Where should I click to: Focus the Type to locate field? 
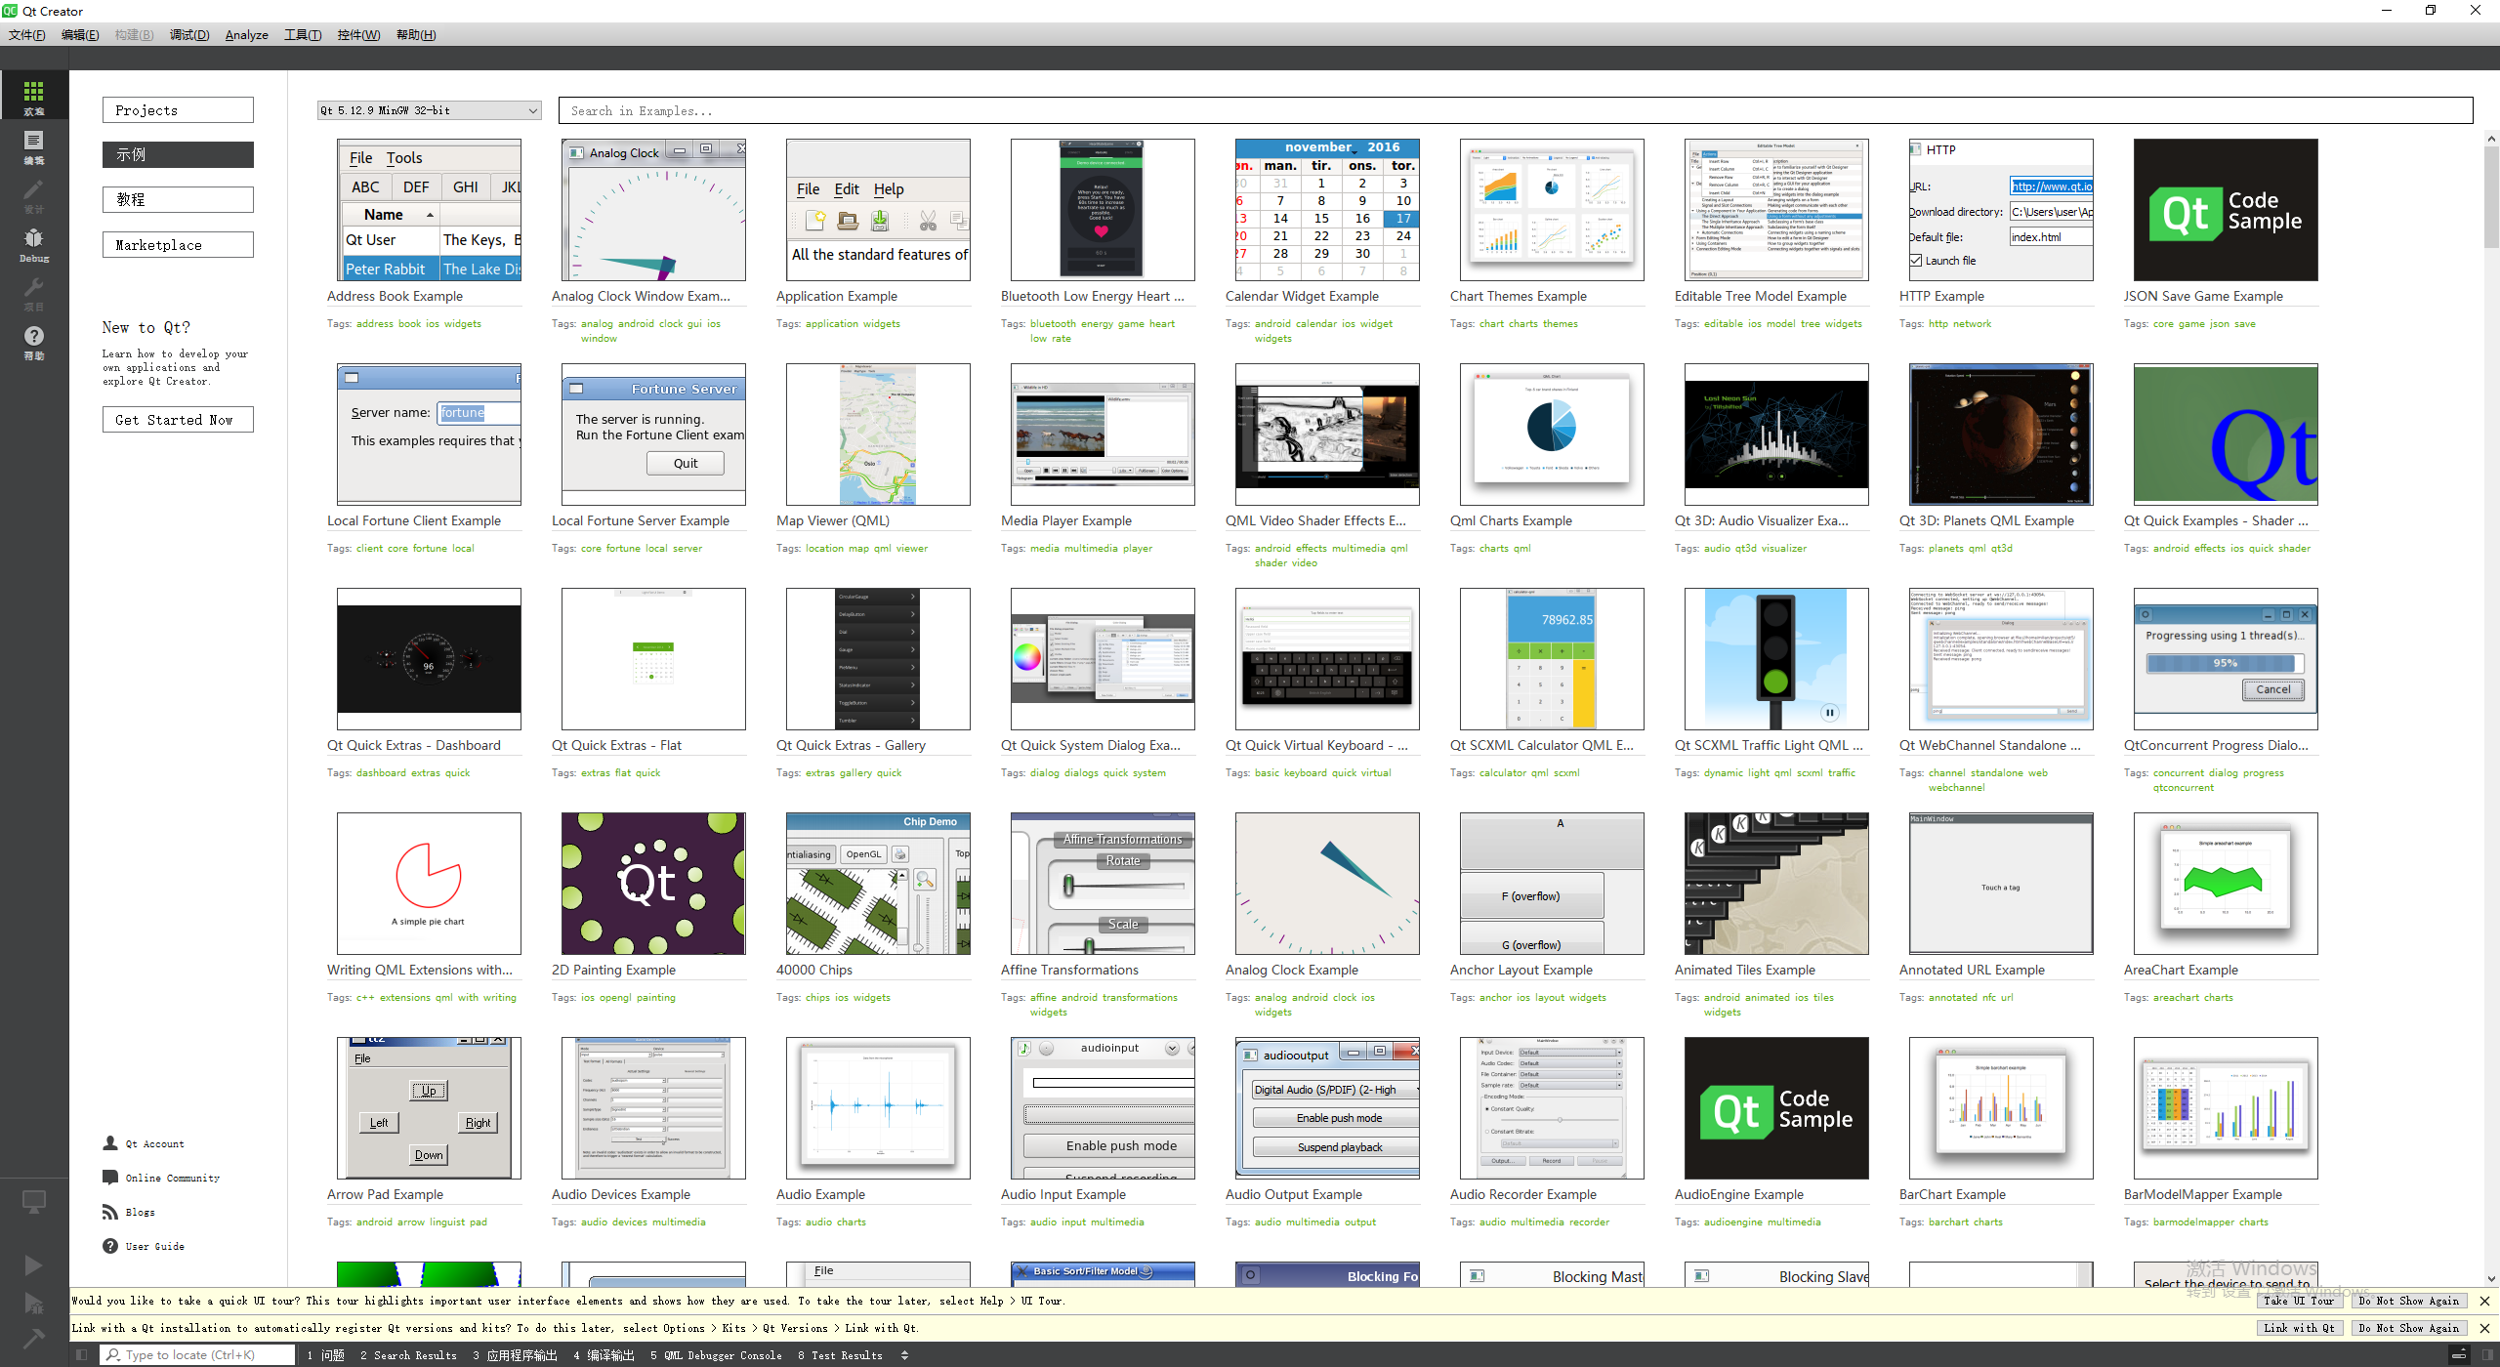pyautogui.click(x=198, y=1355)
